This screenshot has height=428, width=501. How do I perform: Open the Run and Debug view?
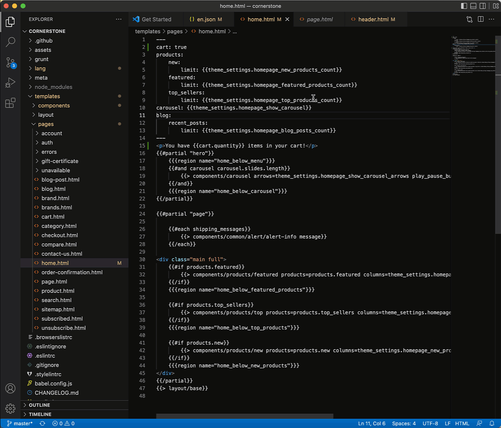click(x=10, y=82)
